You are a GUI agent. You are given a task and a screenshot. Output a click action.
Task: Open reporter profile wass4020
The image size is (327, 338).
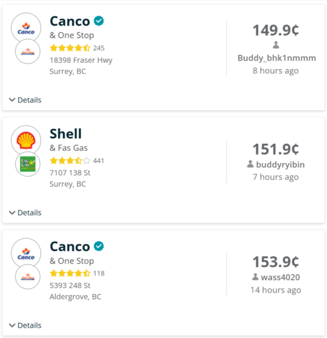pos(280,277)
